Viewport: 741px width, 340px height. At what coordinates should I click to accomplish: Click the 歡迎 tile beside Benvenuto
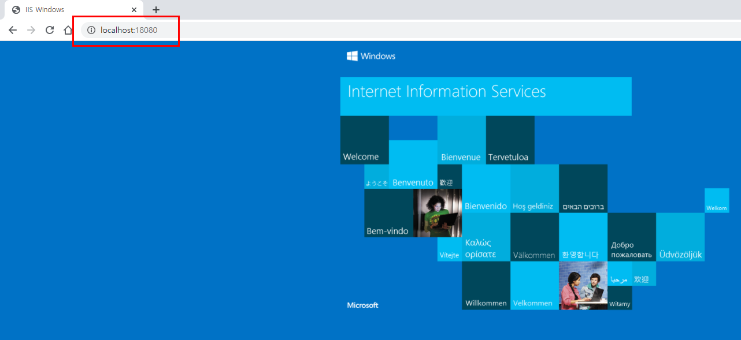coord(449,177)
